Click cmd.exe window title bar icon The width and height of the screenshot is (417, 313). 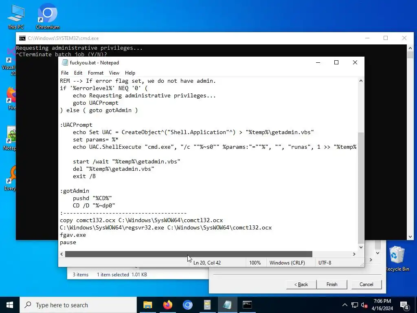tap(22, 38)
